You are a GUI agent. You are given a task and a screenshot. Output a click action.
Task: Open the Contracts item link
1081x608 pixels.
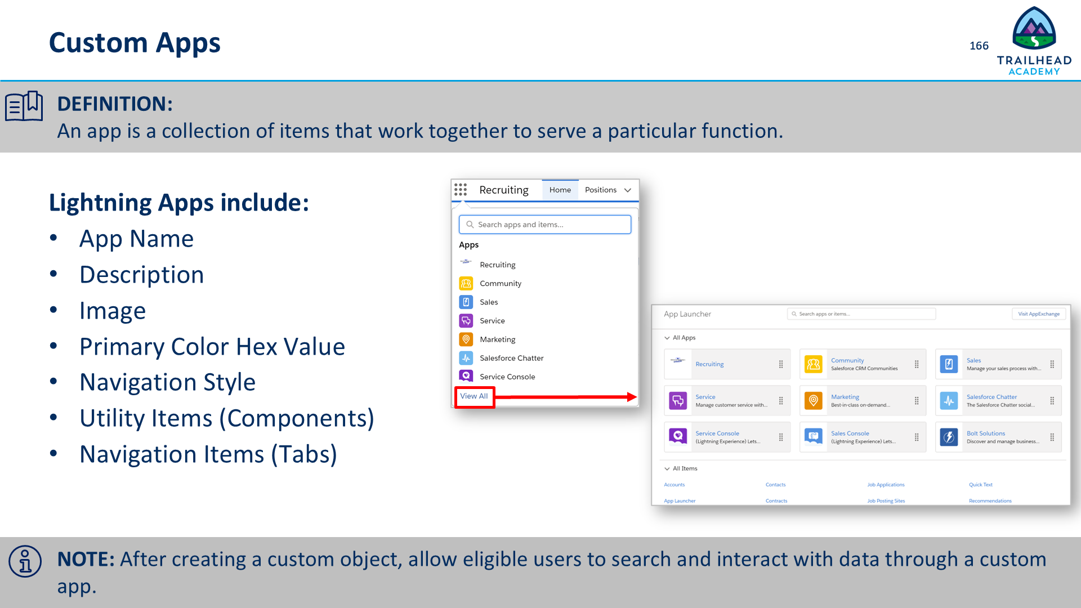point(776,501)
